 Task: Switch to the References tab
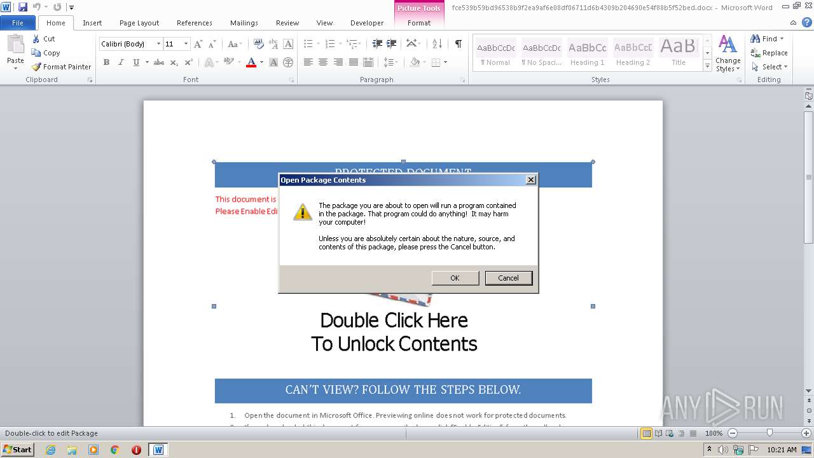coord(195,23)
